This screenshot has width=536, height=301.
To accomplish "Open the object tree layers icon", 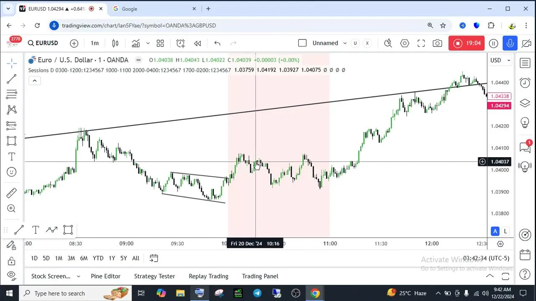I will [x=525, y=103].
